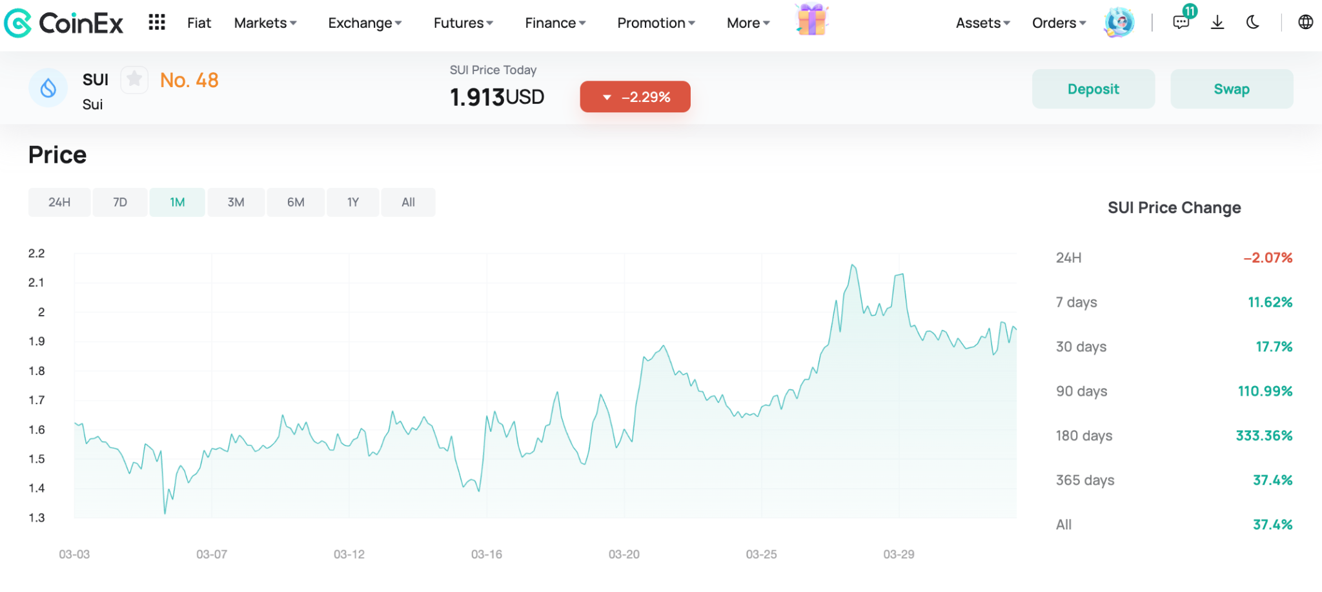The width and height of the screenshot is (1322, 592).
Task: Expand the Futures dropdown
Action: (463, 23)
